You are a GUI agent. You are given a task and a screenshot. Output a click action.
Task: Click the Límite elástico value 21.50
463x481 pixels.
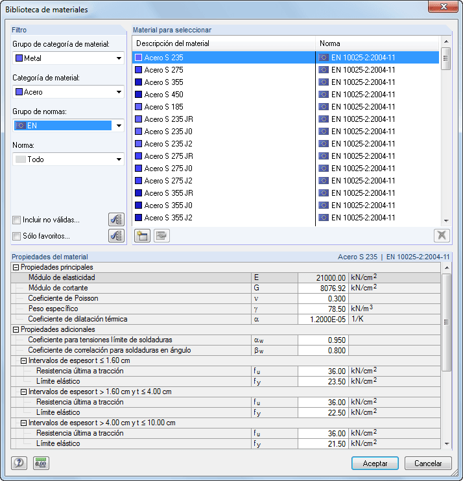323,444
